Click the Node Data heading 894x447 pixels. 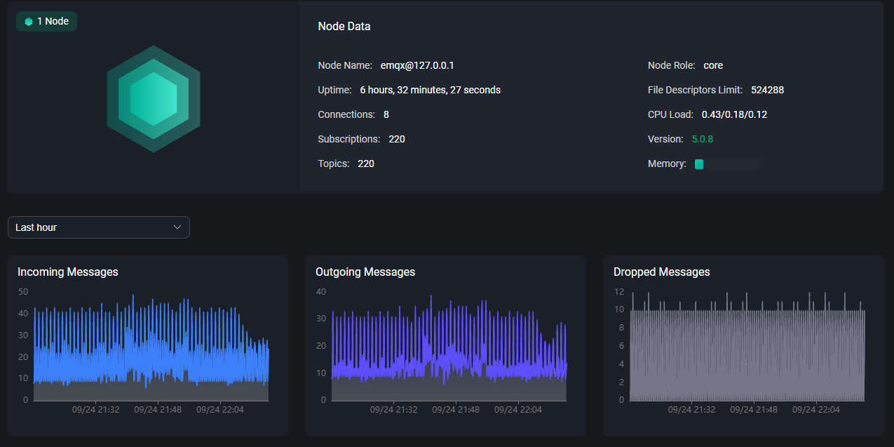[344, 27]
